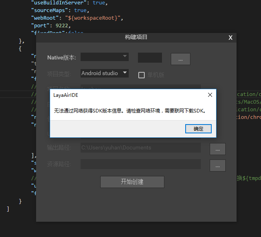Close the 构建项目 dialog with X

point(231,37)
